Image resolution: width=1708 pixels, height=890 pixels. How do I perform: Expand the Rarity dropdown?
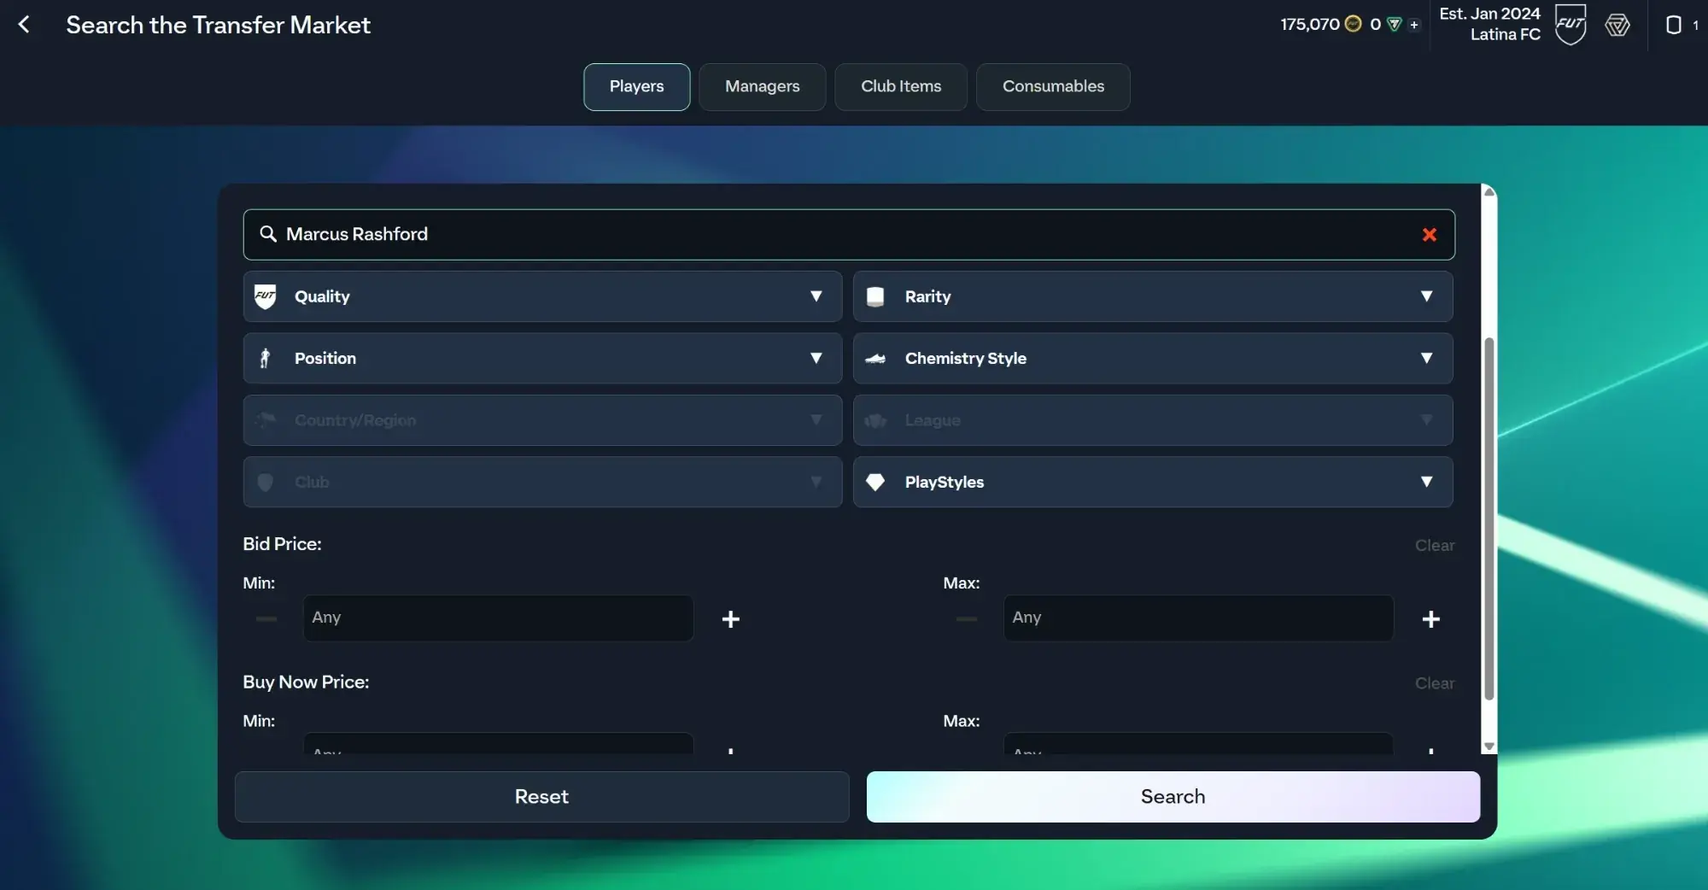point(1153,296)
